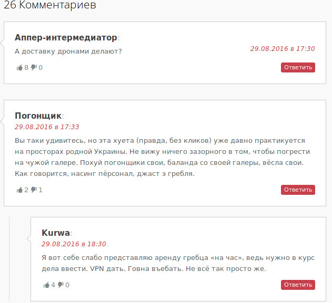Click thumbs-down on Погонщик's comment
This screenshot has width=332, height=303.
tap(34, 190)
